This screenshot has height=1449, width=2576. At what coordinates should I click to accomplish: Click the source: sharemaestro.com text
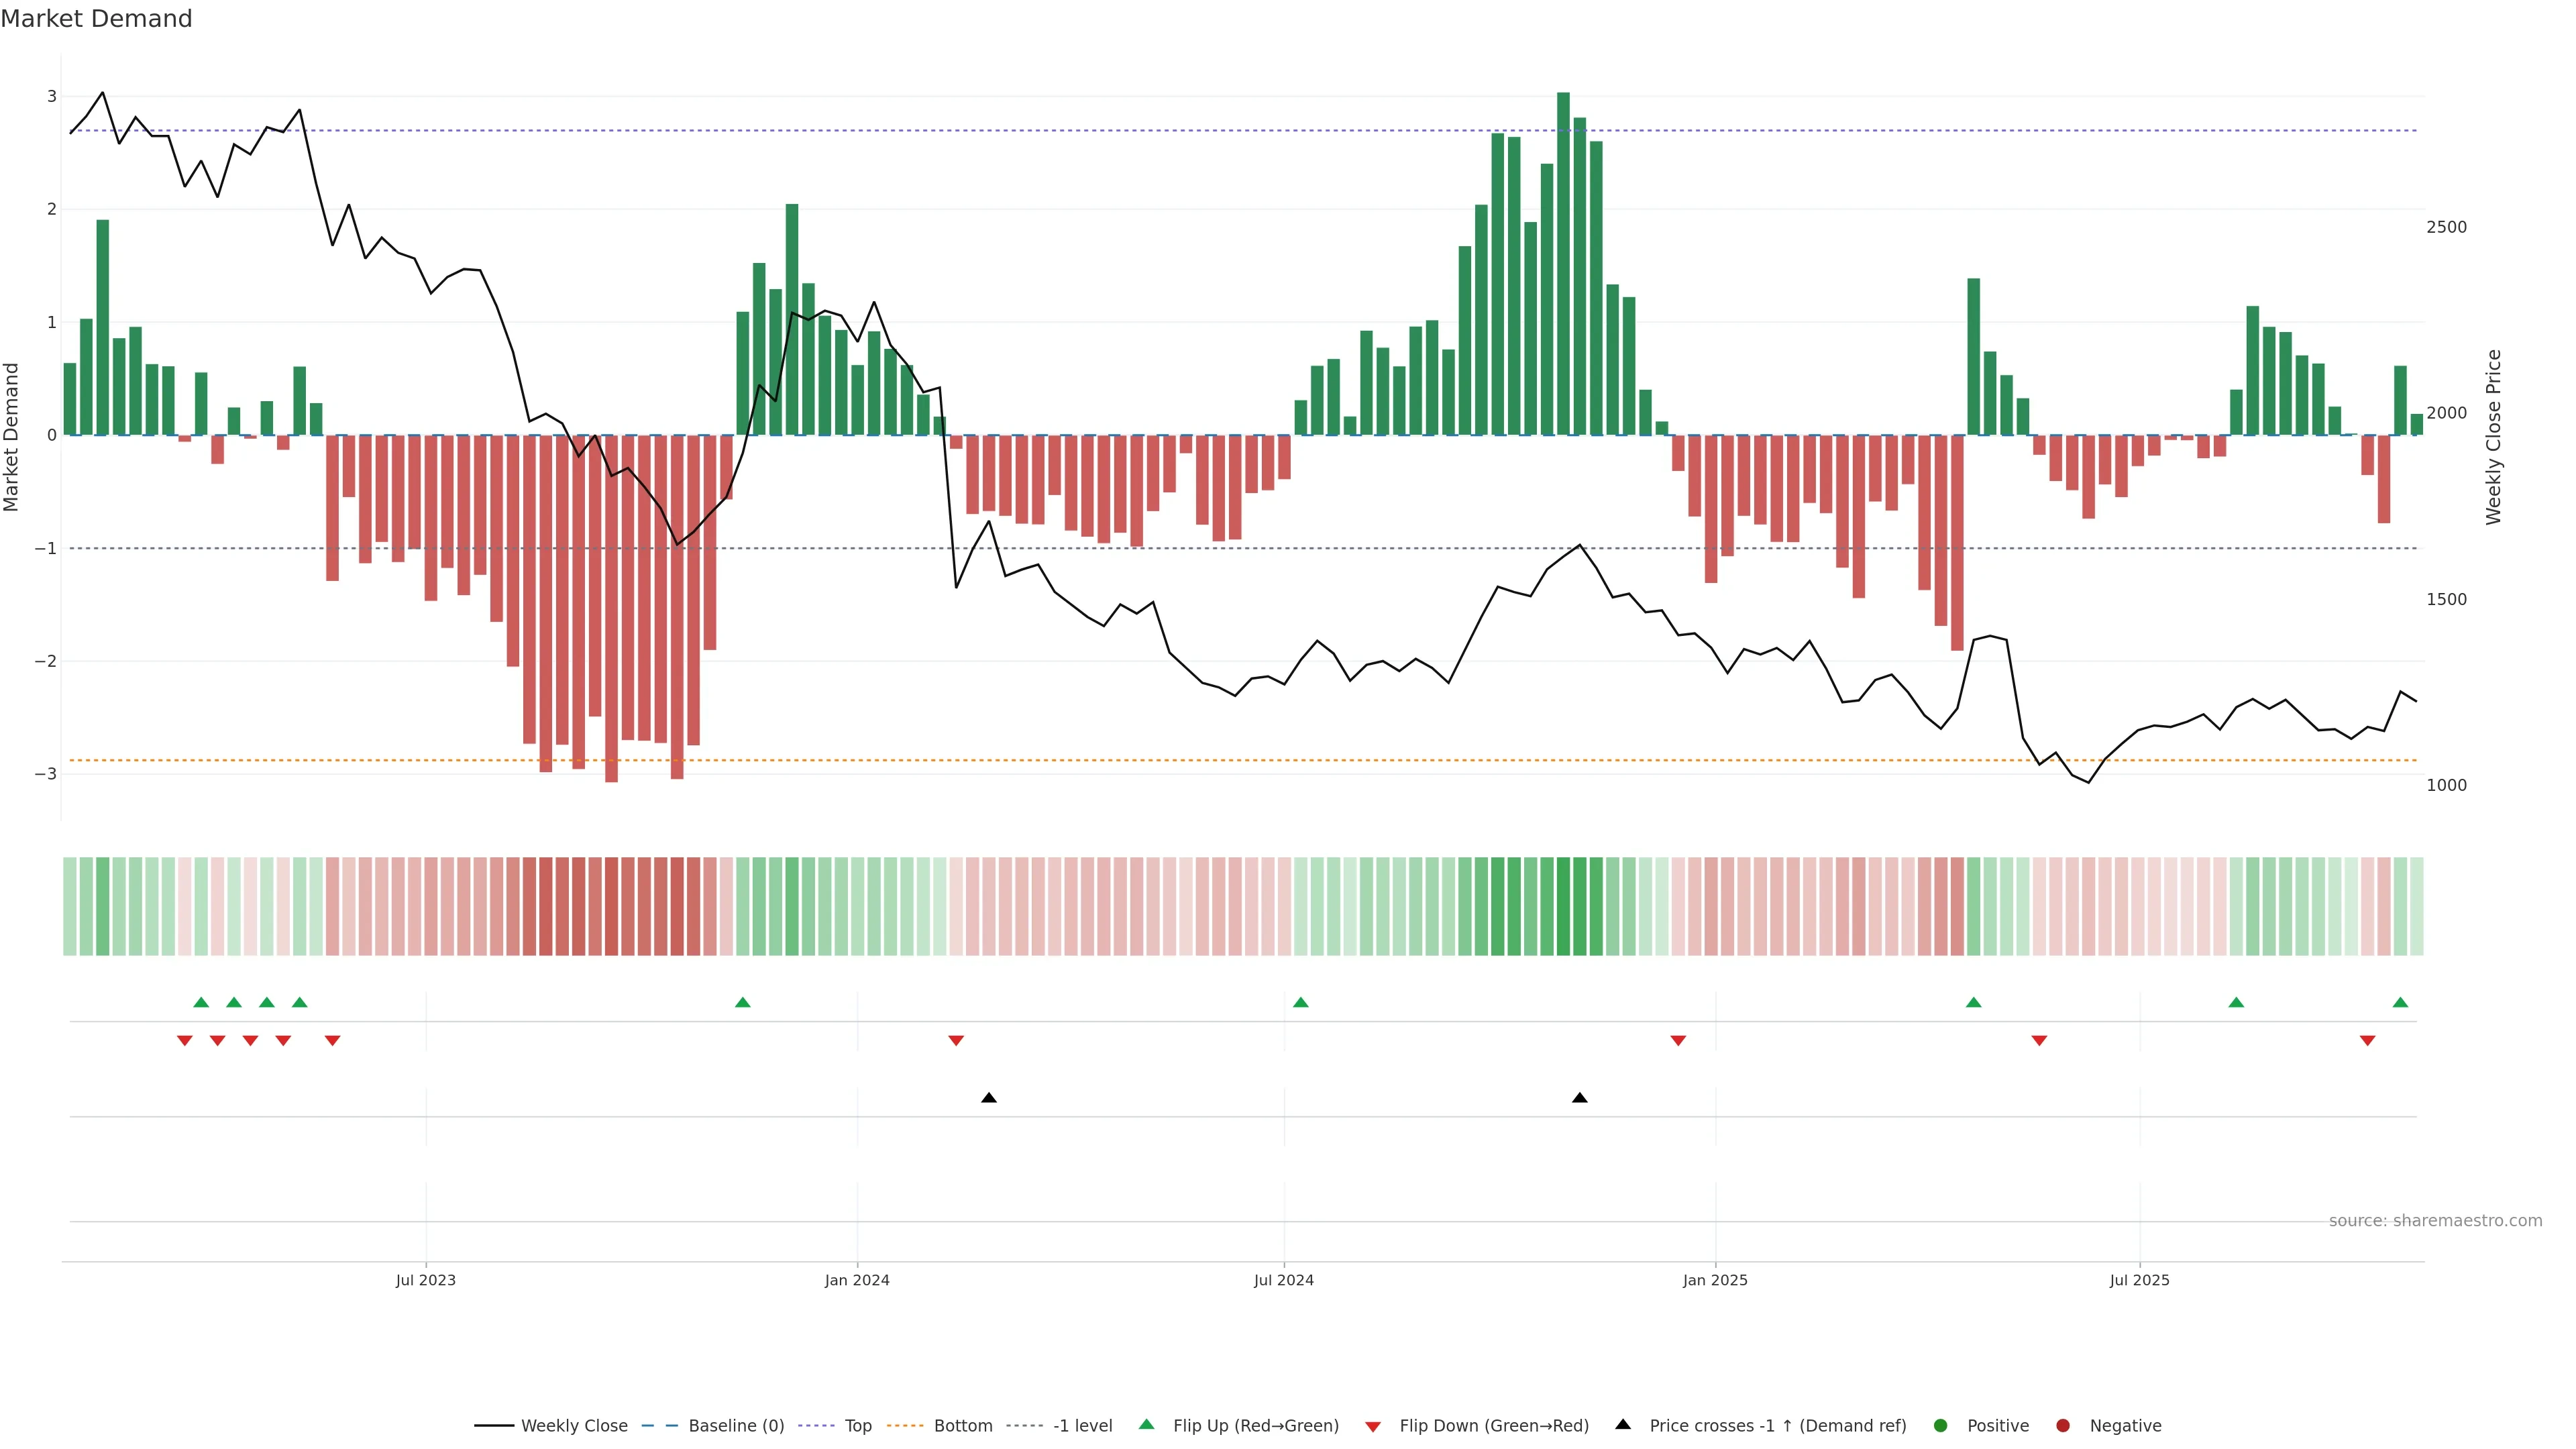pyautogui.click(x=2435, y=1220)
